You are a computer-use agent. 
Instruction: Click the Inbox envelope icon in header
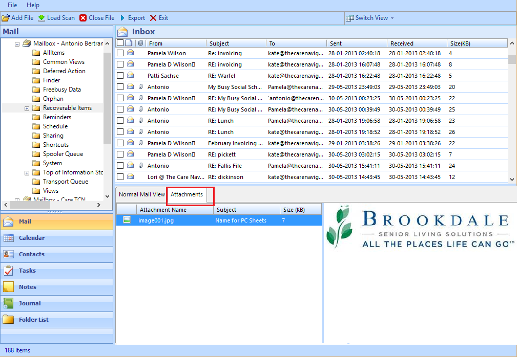pos(122,32)
